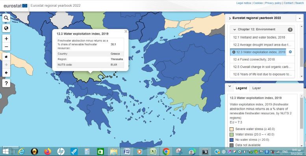Open the question mark help button
The width and height of the screenshot is (306, 156).
click(x=6, y=83)
